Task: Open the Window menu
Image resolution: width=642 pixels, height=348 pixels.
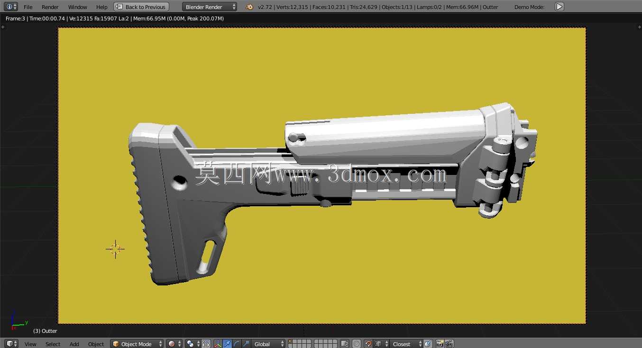Action: [x=78, y=7]
